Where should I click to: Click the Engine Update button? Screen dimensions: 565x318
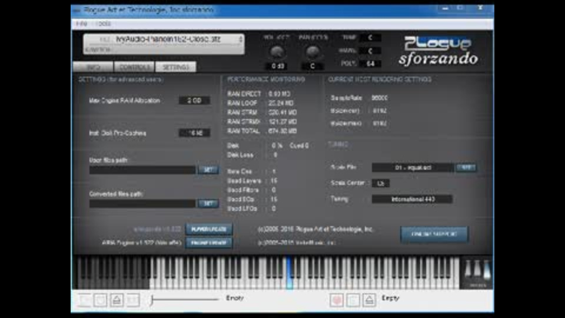point(208,243)
